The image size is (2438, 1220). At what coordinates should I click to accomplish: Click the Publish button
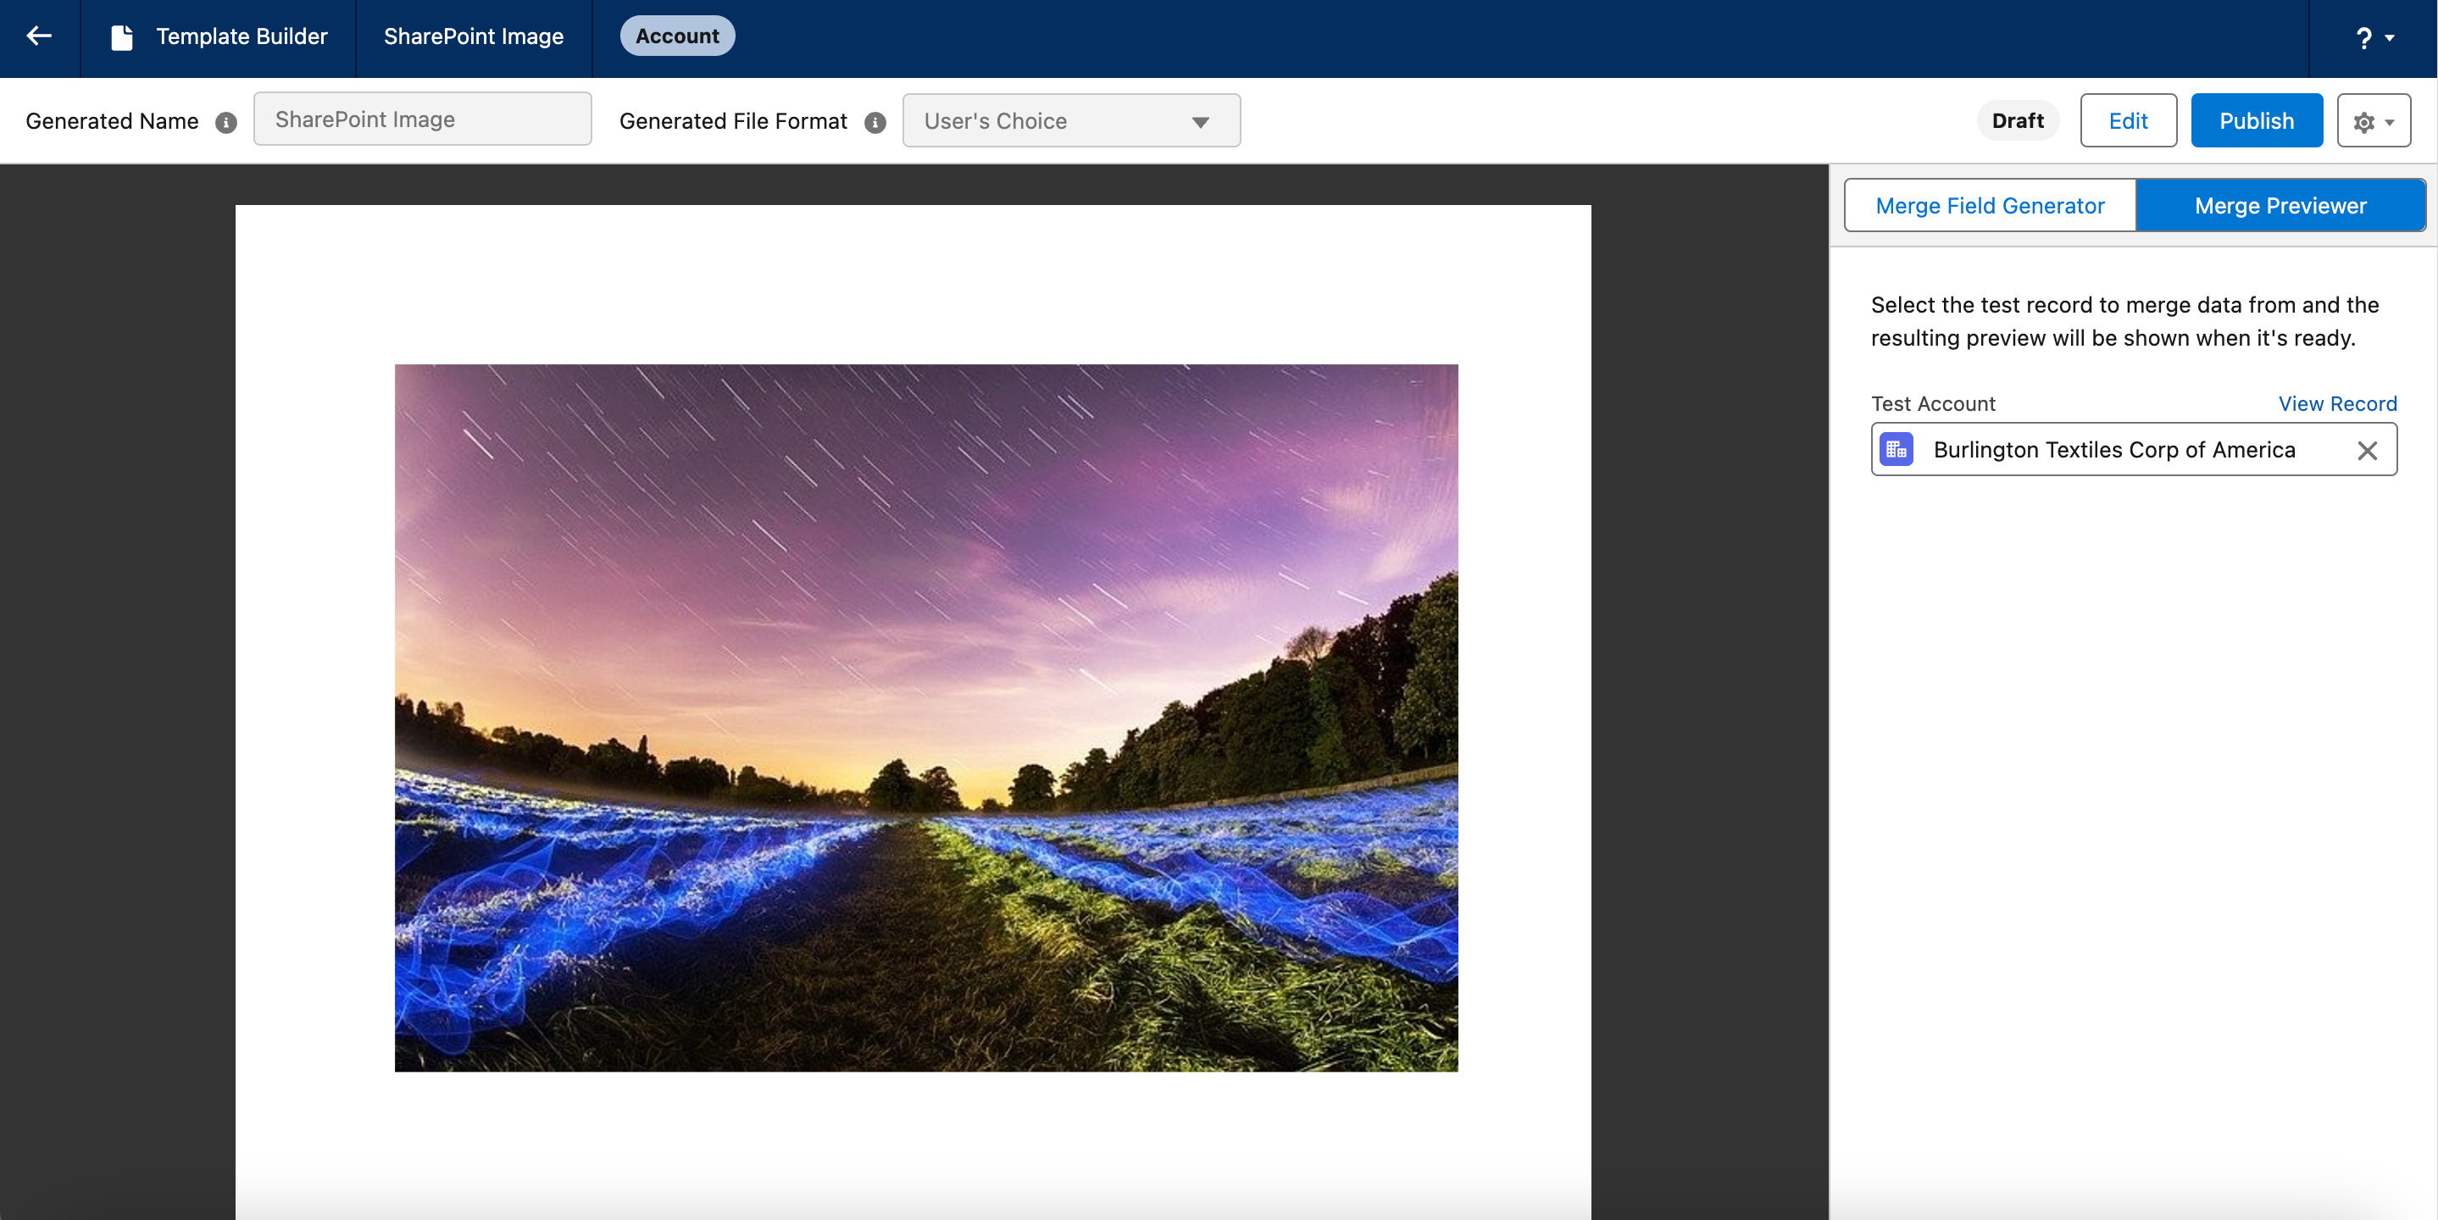(x=2257, y=121)
